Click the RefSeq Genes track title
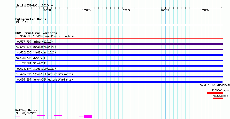 pos(26,110)
